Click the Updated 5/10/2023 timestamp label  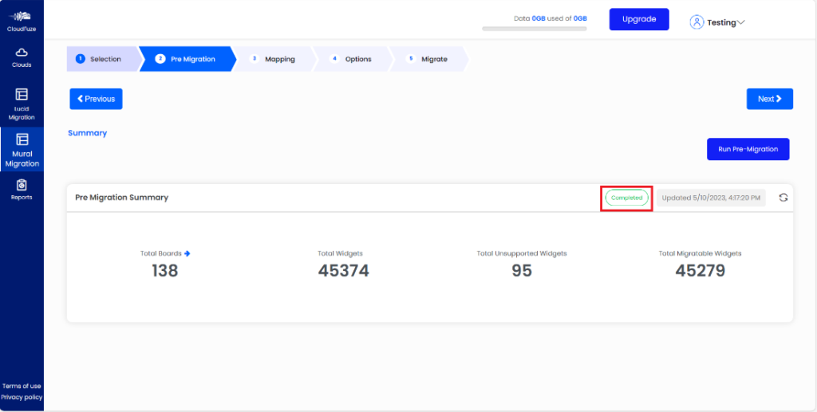click(711, 198)
